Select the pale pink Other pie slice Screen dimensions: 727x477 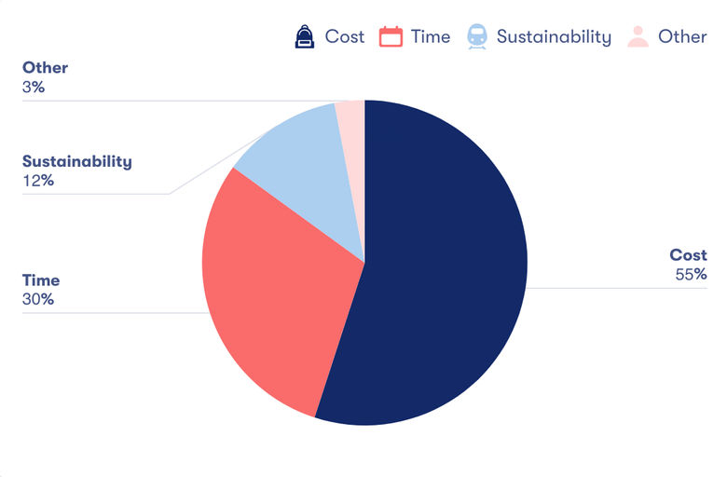point(352,121)
